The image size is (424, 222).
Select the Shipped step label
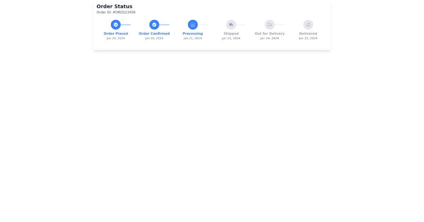[x=231, y=34]
